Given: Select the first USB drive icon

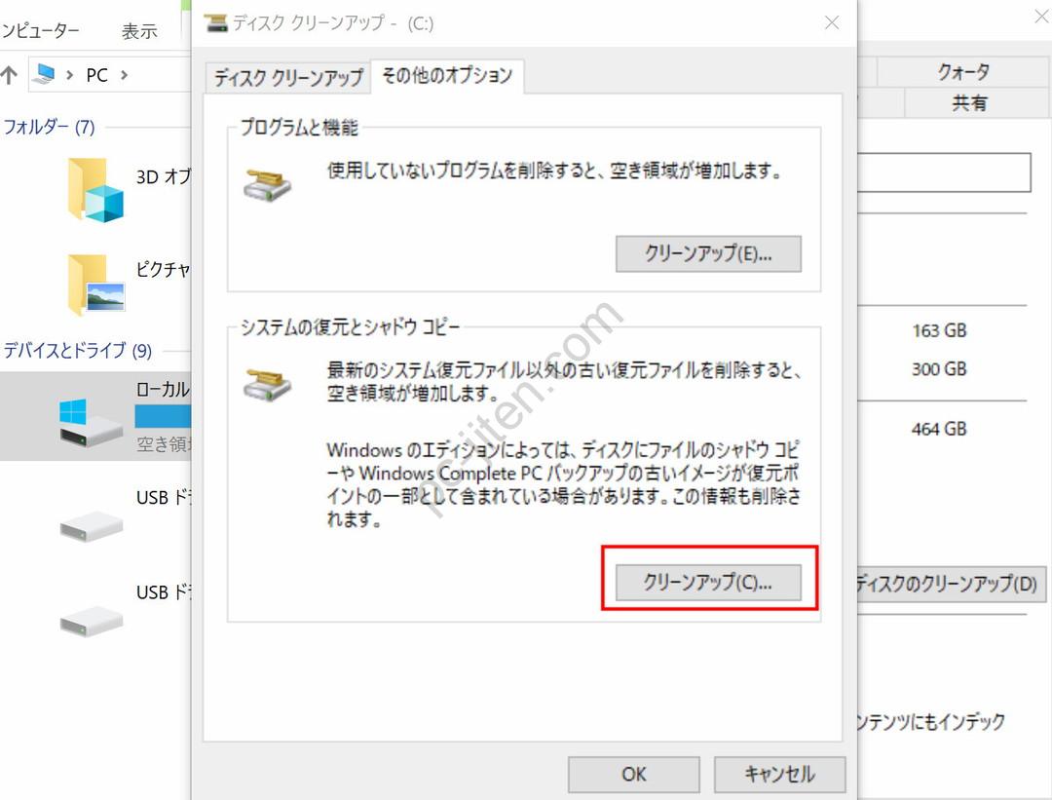Looking at the screenshot, I should (x=91, y=524).
